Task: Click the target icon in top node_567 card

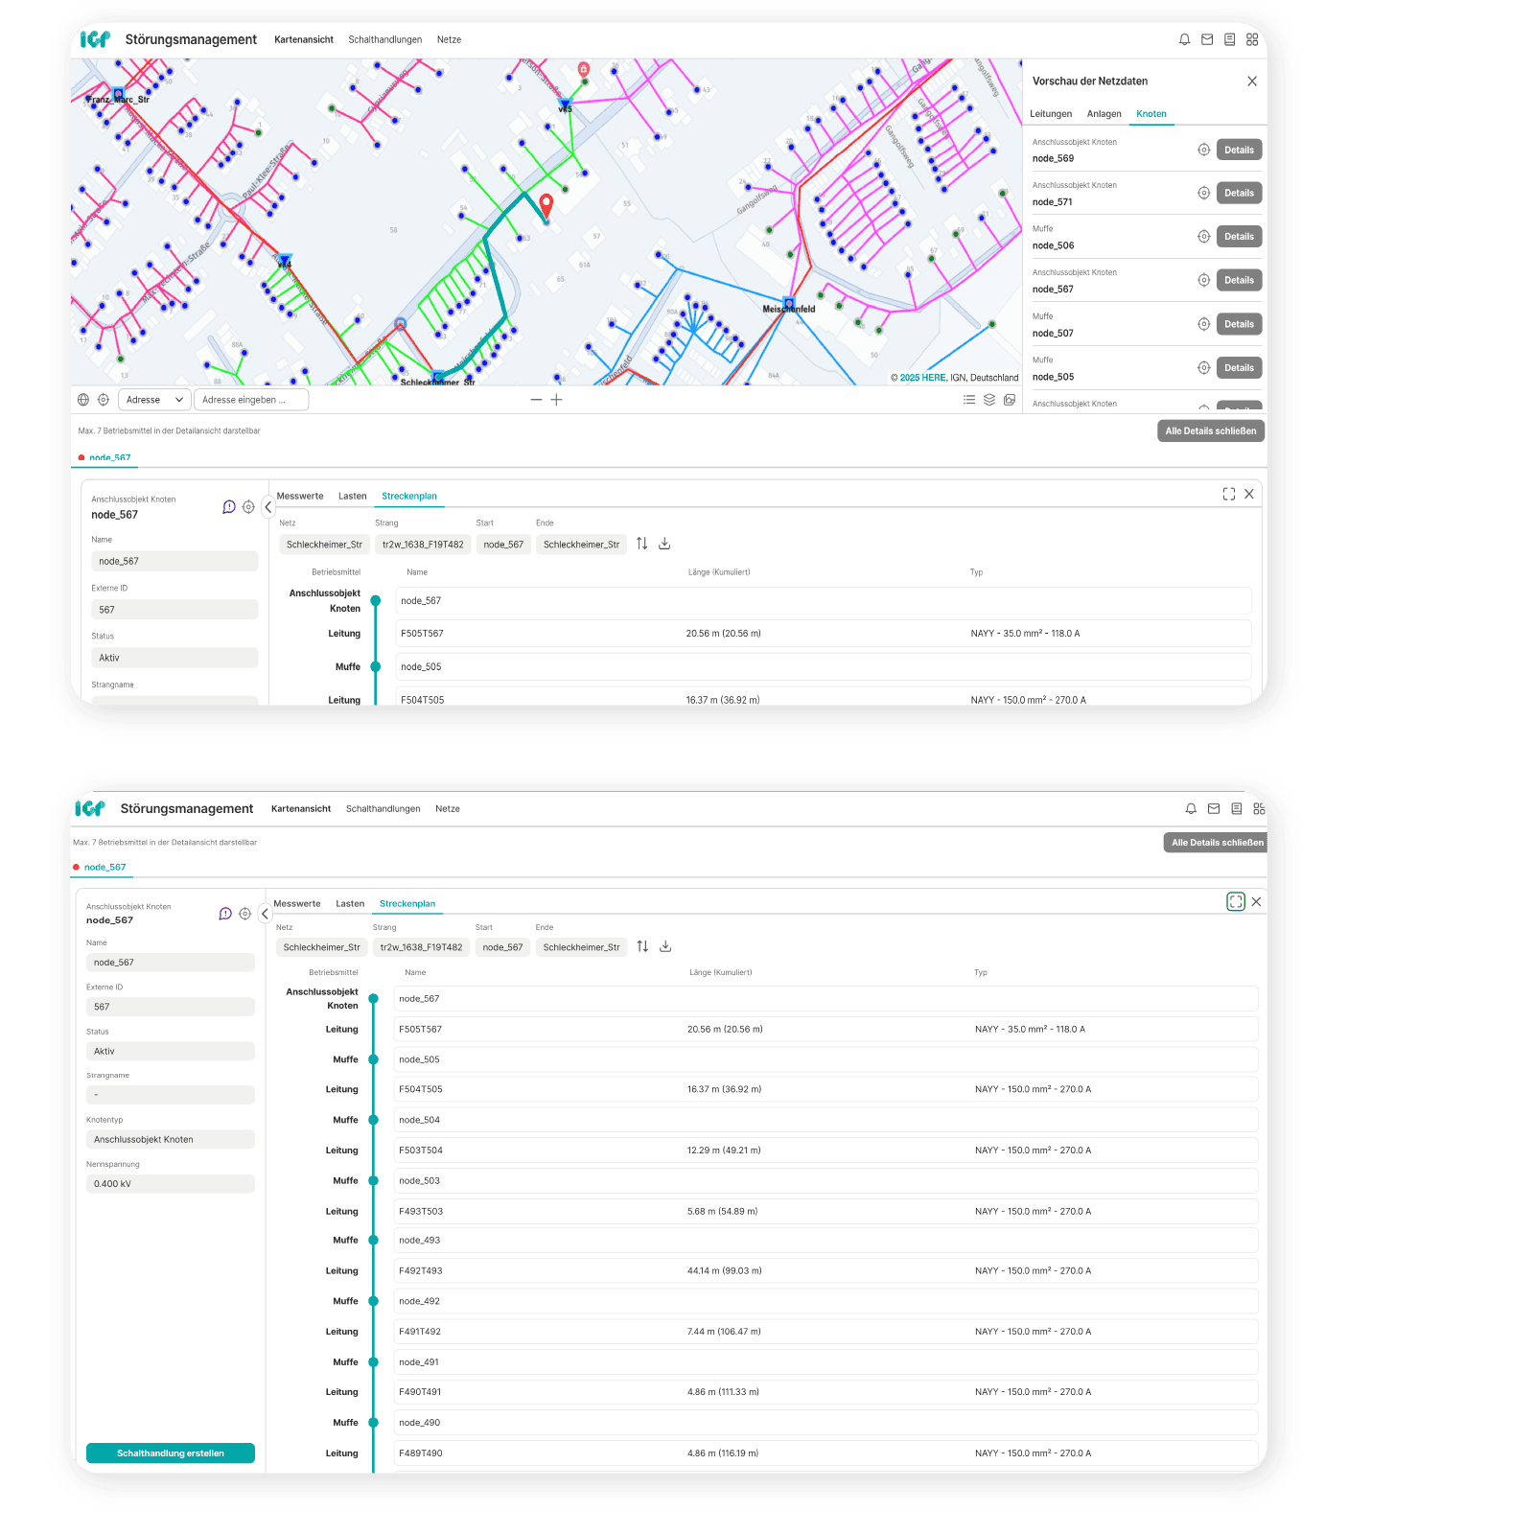Action: coord(248,507)
